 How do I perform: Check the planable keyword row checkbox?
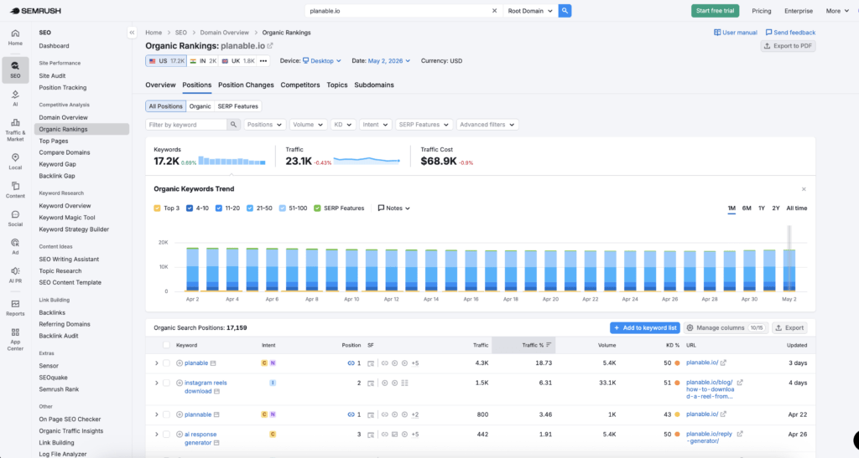[166, 363]
